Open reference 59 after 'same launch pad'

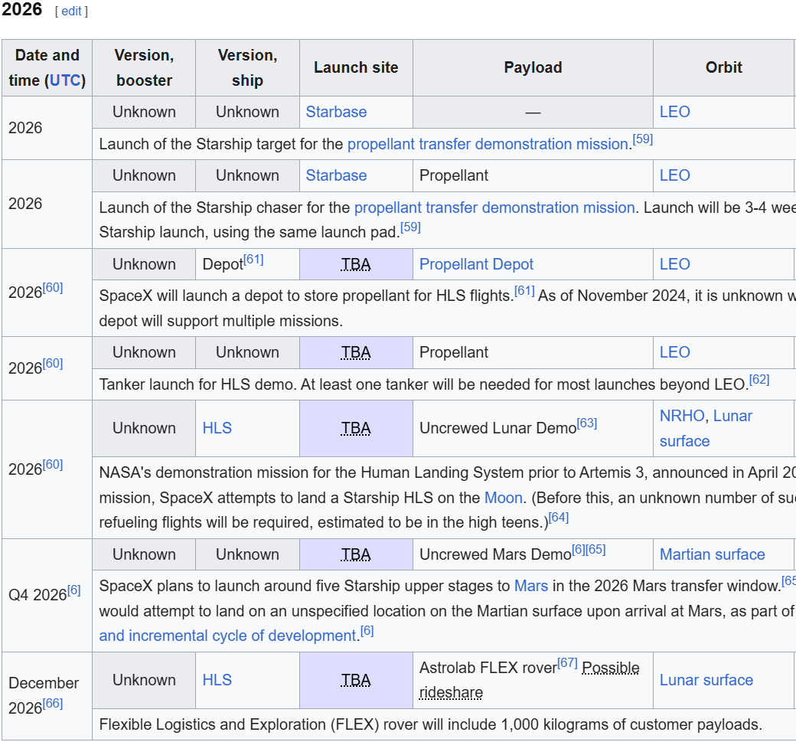pos(411,227)
